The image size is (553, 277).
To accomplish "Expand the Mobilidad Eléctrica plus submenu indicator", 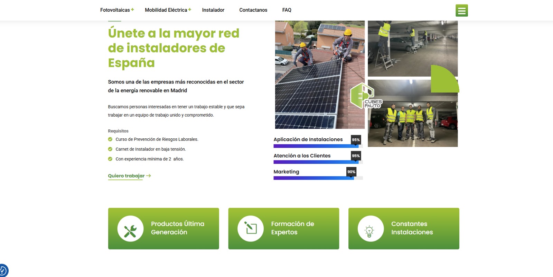I will (x=190, y=10).
